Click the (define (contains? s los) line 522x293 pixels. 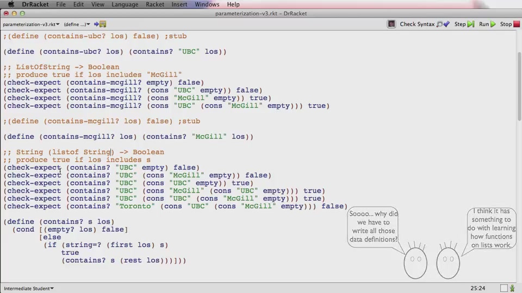tap(59, 221)
